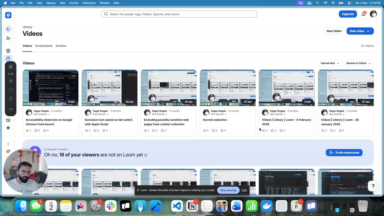Screen dimensions: 384x216
Task: Stop the recording from the recorder panel
Action: coord(10,67)
